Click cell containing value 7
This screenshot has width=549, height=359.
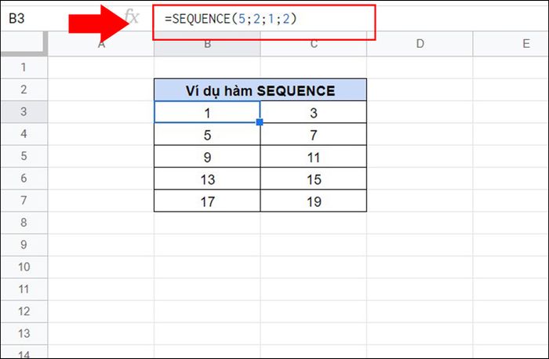[x=314, y=135]
